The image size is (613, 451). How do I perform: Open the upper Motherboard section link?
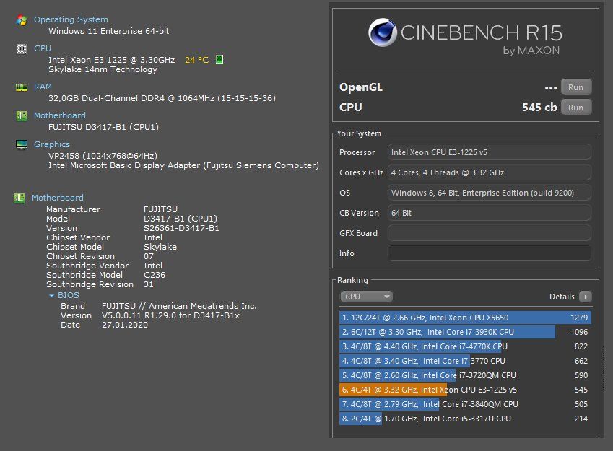pyautogui.click(x=59, y=115)
